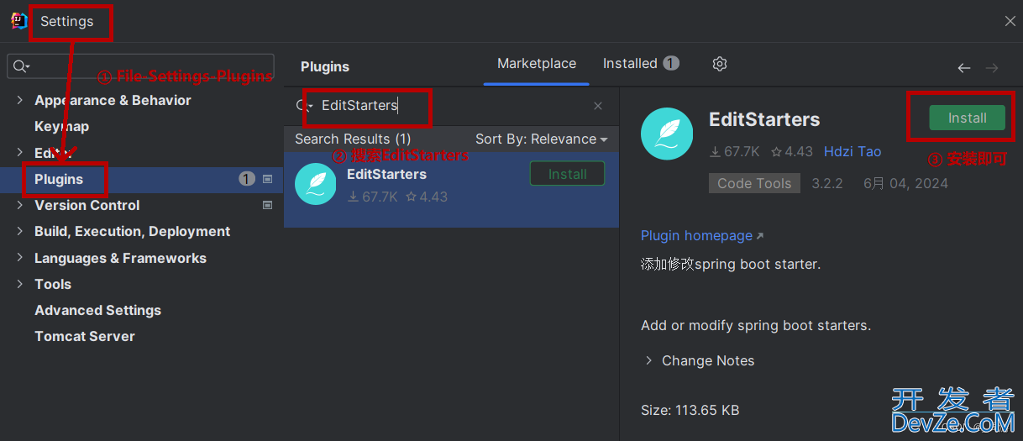The image size is (1023, 441).
Task: Expand Build, Execution, Deployment group
Action: pyautogui.click(x=19, y=231)
